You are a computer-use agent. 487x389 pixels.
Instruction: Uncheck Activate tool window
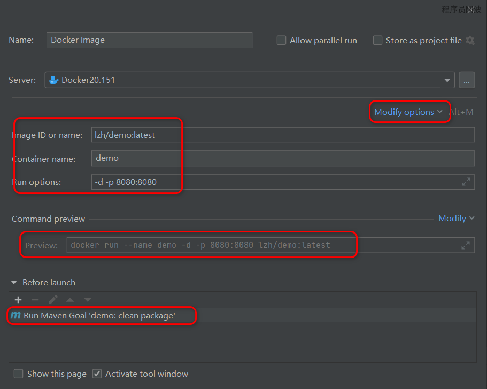pos(97,374)
